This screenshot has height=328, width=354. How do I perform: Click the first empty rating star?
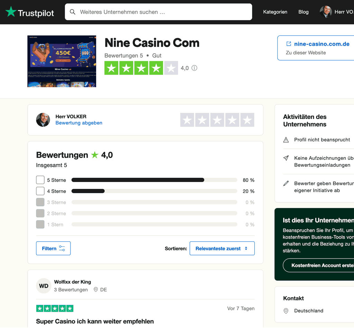[187, 120]
